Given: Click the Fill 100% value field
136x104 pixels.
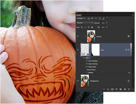Looking at the screenshot, I should click(x=103, y=27).
